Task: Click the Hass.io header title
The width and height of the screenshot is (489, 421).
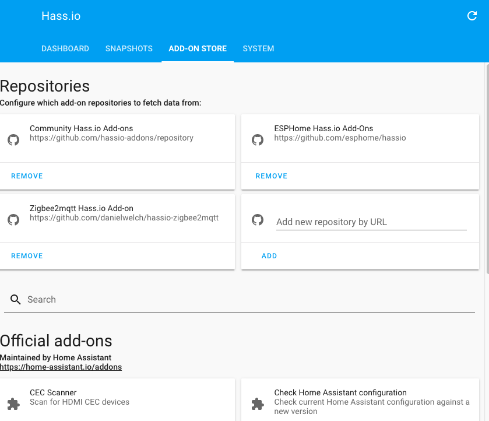Action: pos(61,16)
